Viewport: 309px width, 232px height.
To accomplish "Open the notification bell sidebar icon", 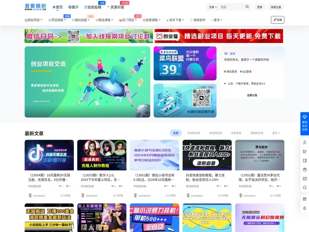I will (x=304, y=208).
